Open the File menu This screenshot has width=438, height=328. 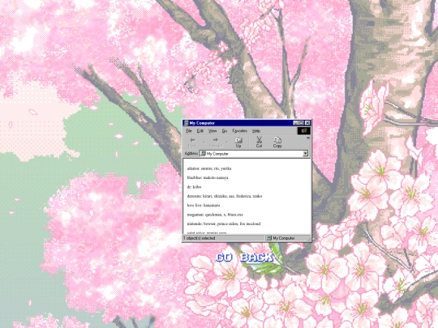coord(189,131)
